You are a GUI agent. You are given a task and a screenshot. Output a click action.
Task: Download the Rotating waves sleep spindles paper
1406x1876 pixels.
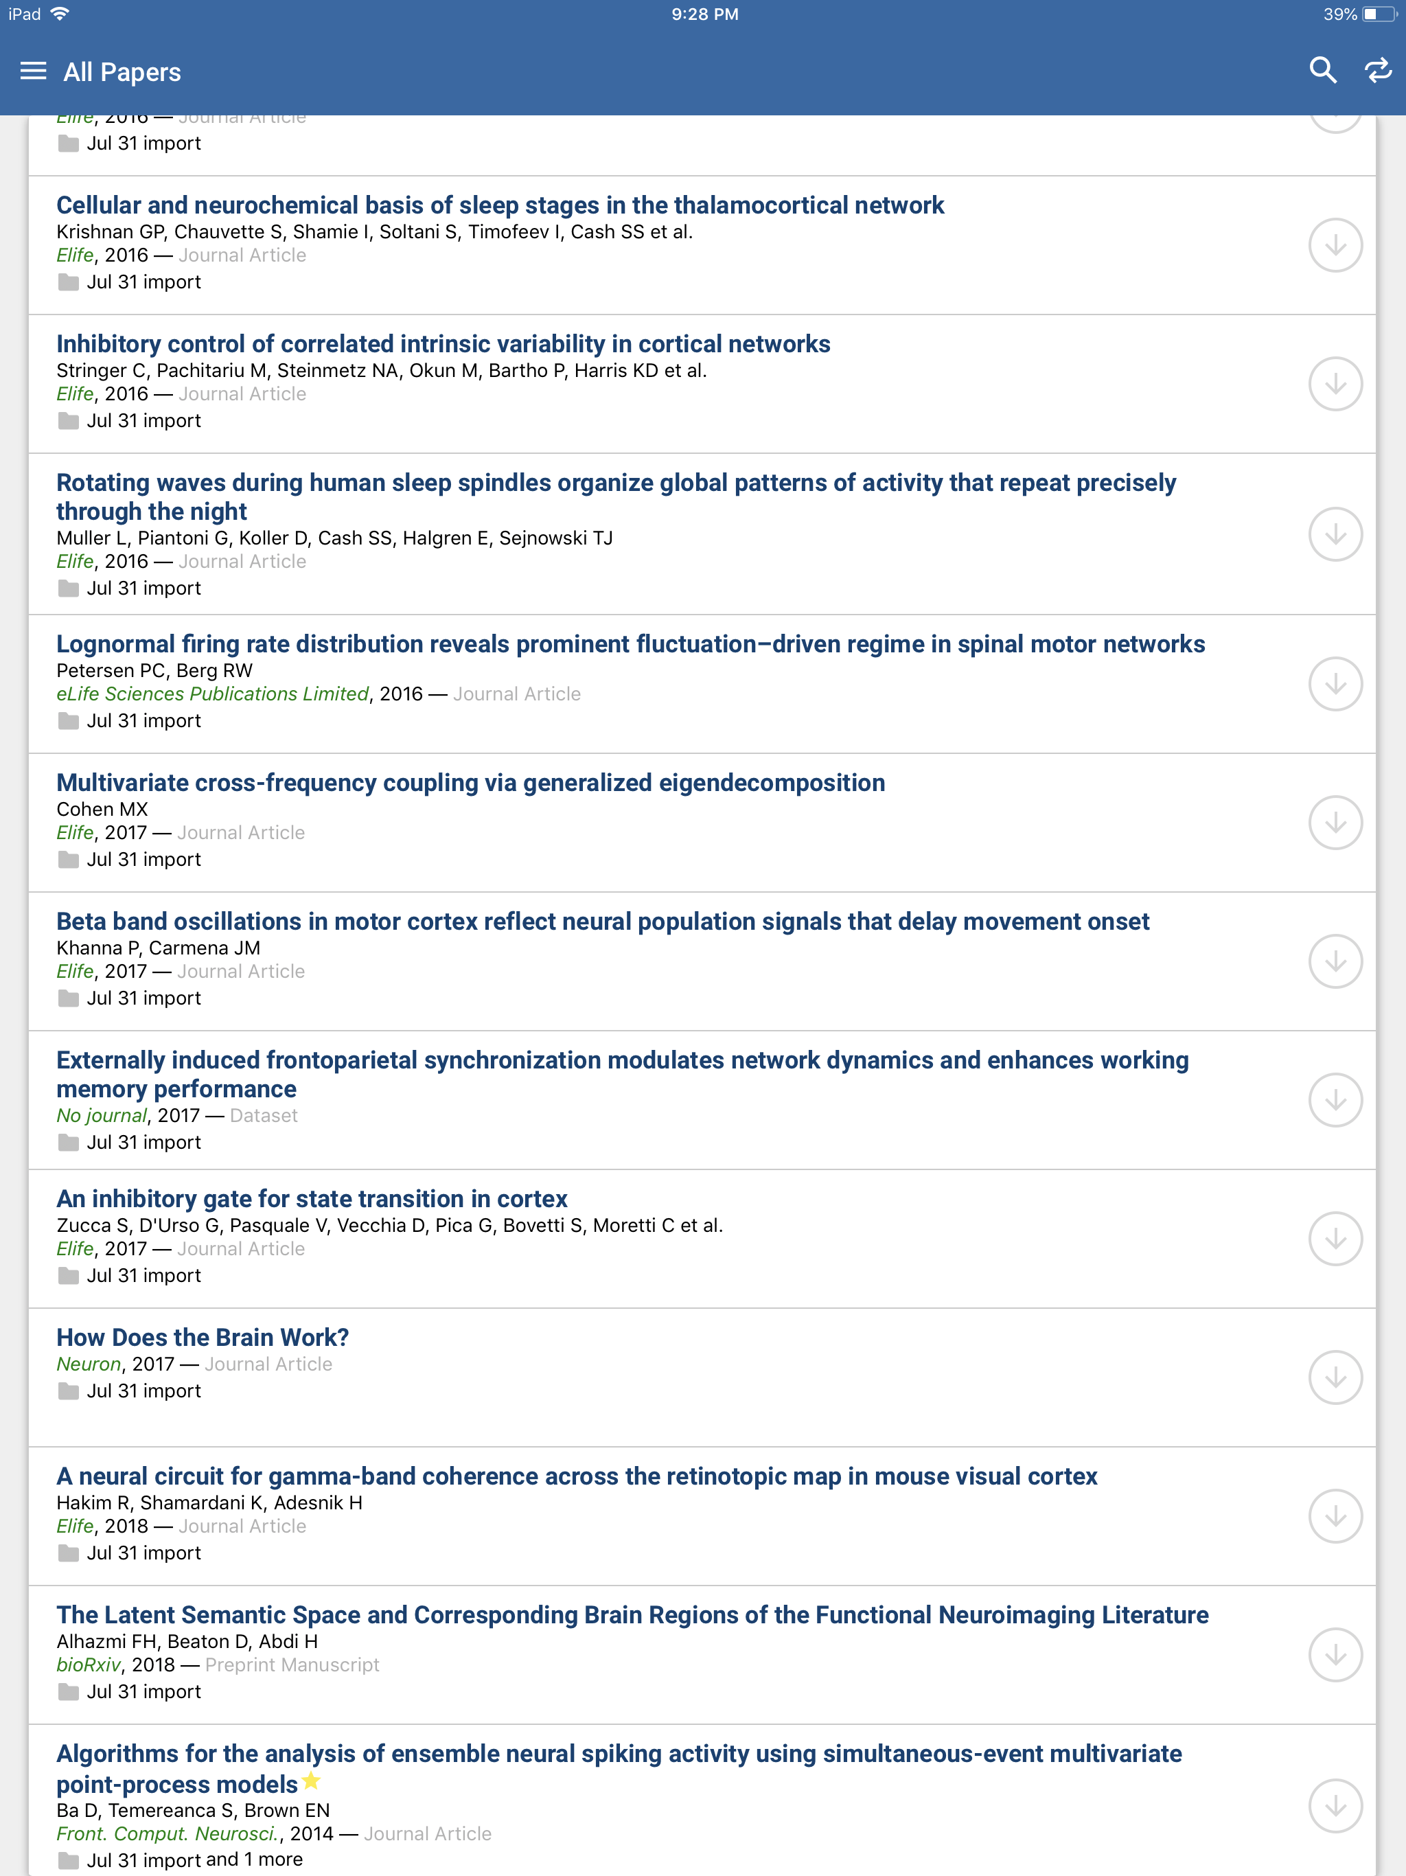click(1335, 534)
